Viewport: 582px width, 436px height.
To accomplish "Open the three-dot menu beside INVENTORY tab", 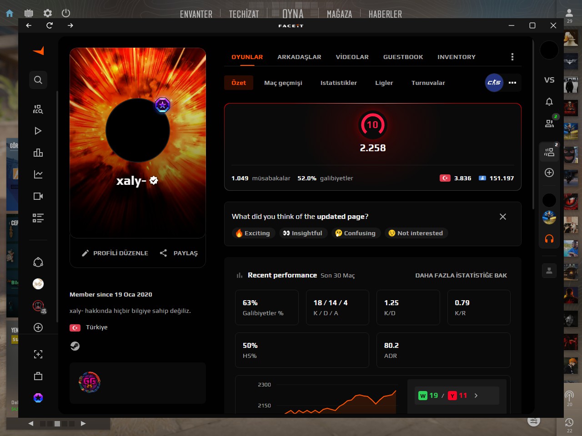I will click(x=512, y=57).
